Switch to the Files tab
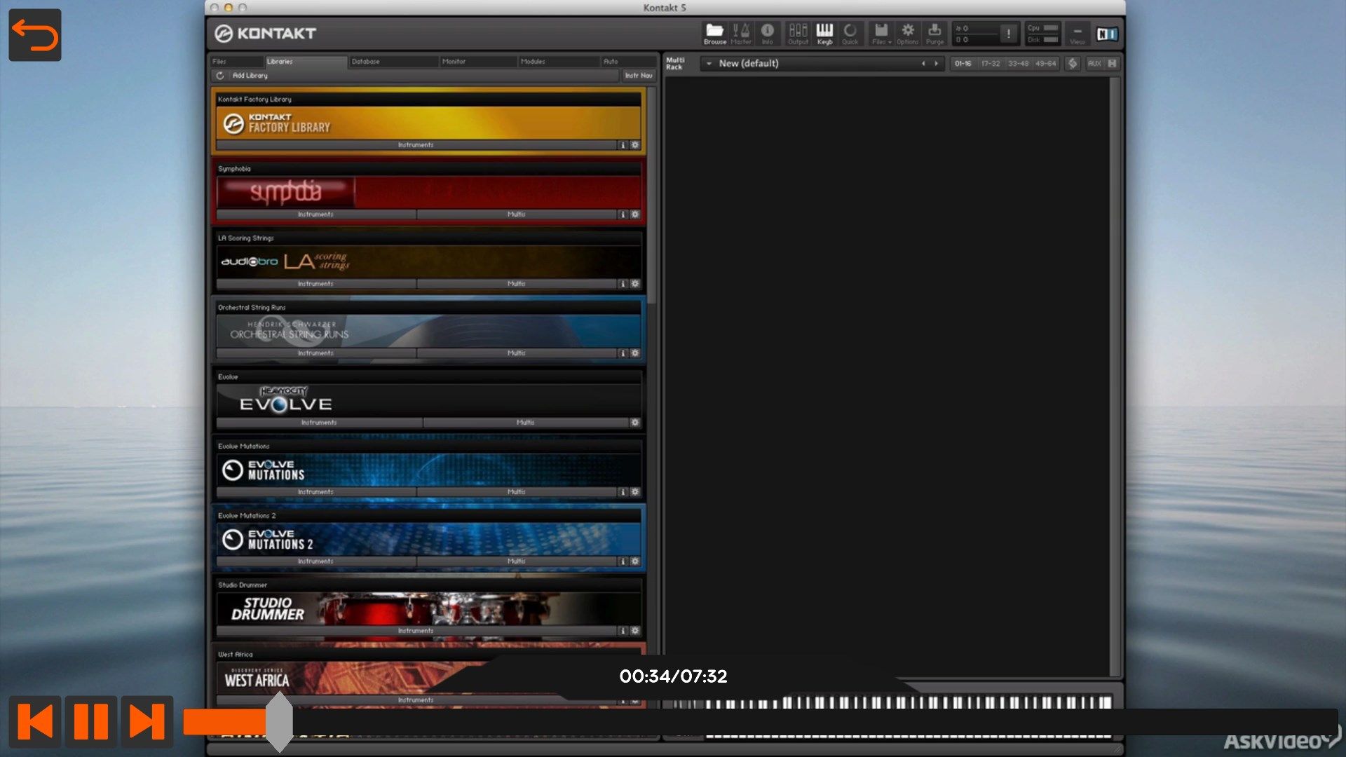1346x757 pixels. [236, 62]
